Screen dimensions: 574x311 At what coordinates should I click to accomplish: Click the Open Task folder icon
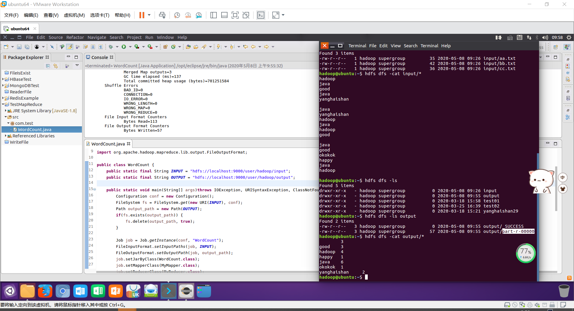point(196,47)
